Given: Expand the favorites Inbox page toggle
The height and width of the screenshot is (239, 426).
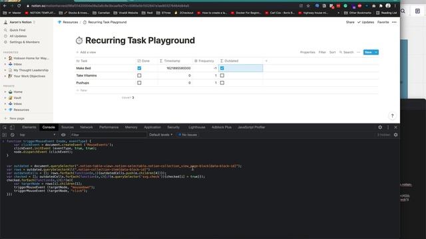Looking at the screenshot, I should (x=5, y=64).
